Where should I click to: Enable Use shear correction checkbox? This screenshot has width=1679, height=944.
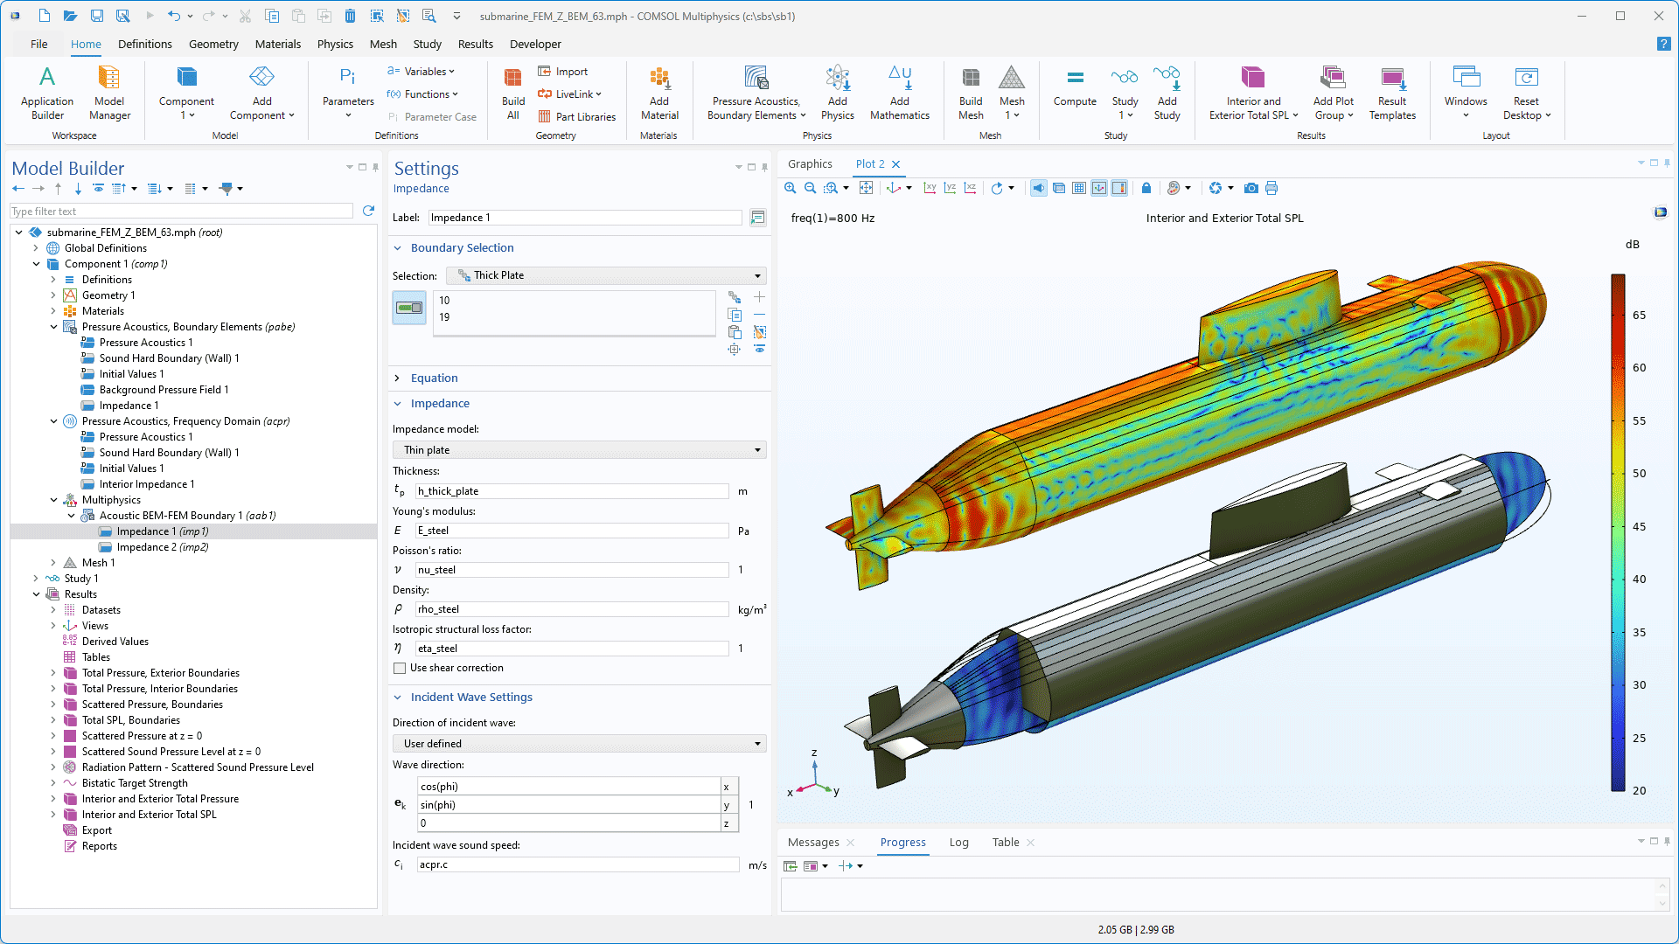tap(400, 668)
